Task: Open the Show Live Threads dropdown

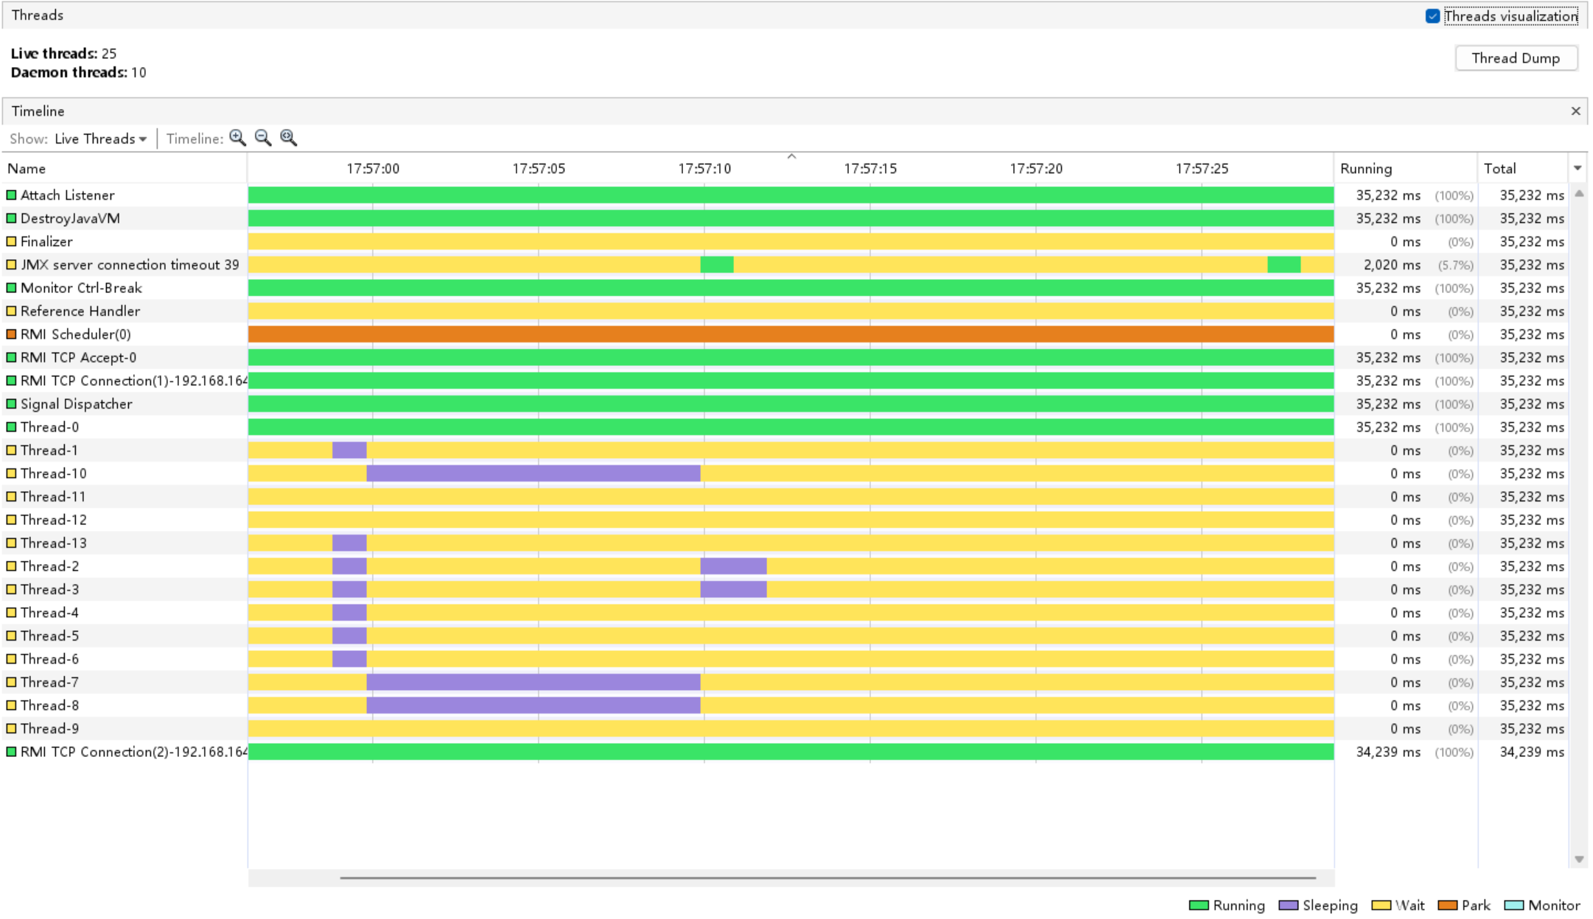Action: click(100, 138)
